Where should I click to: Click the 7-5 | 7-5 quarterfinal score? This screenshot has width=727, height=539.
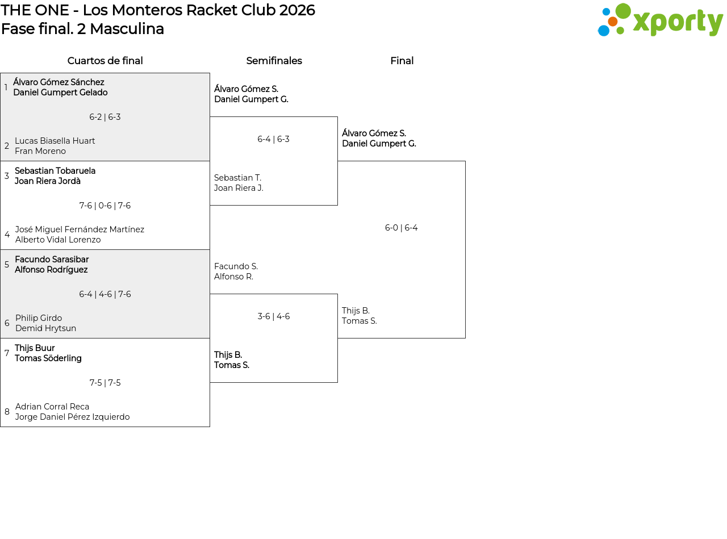(105, 383)
